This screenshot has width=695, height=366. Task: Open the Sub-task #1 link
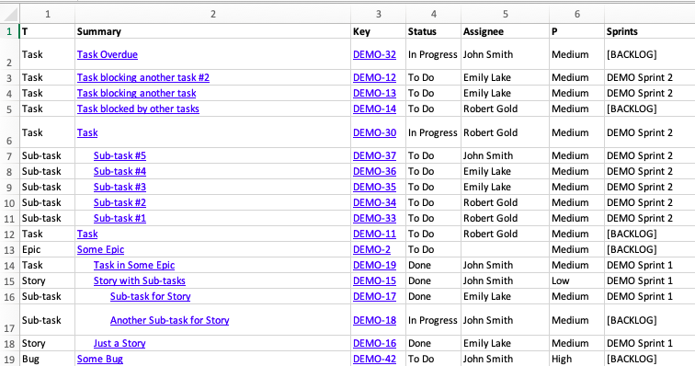pos(120,218)
